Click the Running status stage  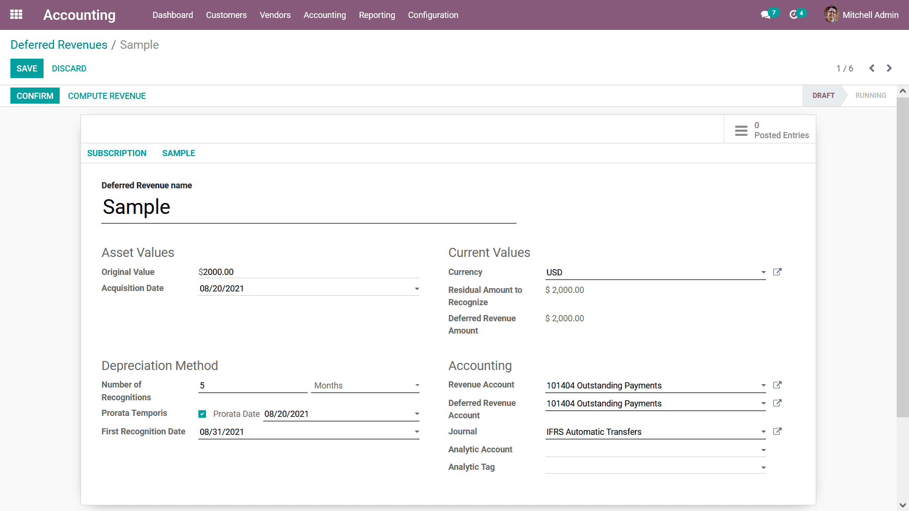point(871,96)
